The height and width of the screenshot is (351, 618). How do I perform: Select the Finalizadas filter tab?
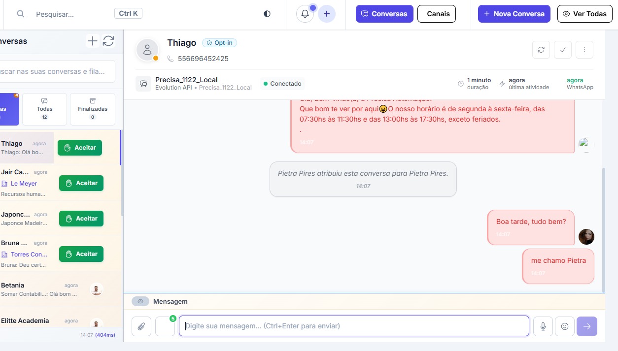click(93, 109)
